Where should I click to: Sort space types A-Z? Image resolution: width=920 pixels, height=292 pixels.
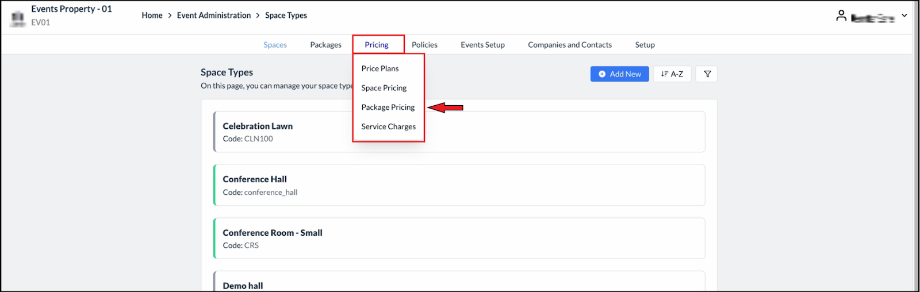(x=672, y=74)
